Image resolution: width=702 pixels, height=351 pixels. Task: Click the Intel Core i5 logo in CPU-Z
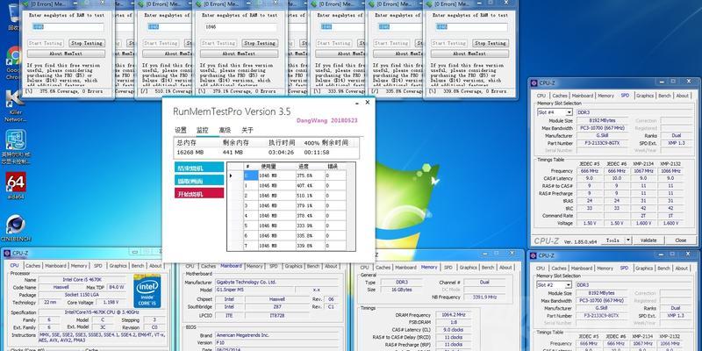coord(147,291)
